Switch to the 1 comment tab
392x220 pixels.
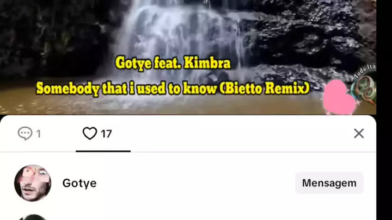click(29, 134)
